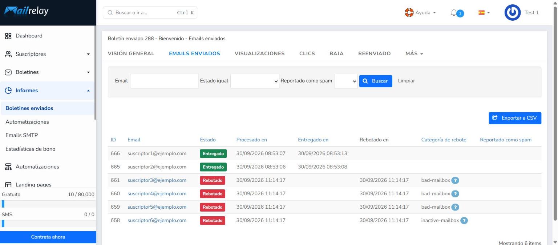Open the Estado igual dropdown
This screenshot has width=558, height=245.
255,81
